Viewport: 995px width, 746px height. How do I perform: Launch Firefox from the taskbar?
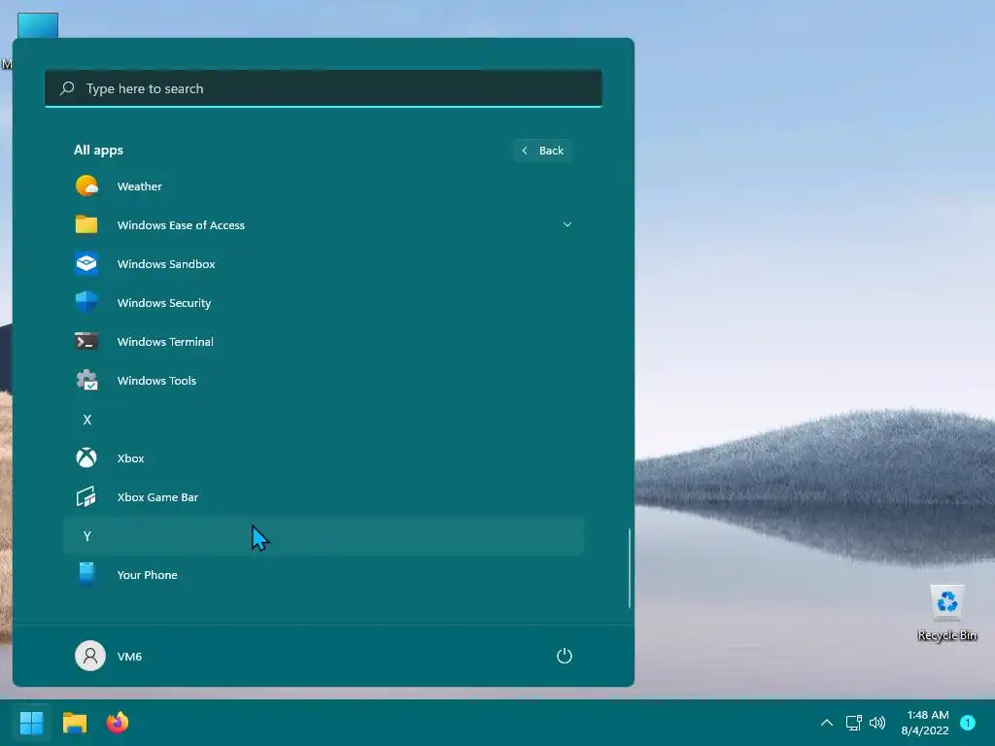coord(118,722)
